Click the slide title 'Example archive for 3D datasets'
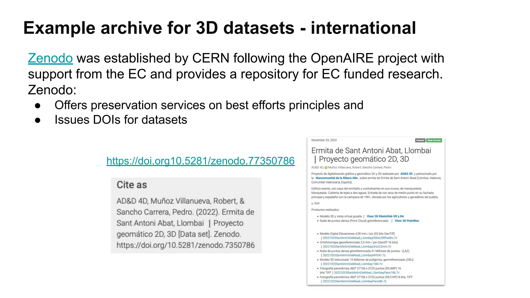530x298 pixels. [x=159, y=28]
